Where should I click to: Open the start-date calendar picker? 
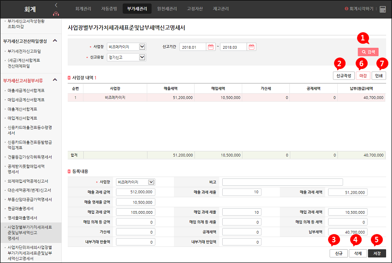pos(211,47)
